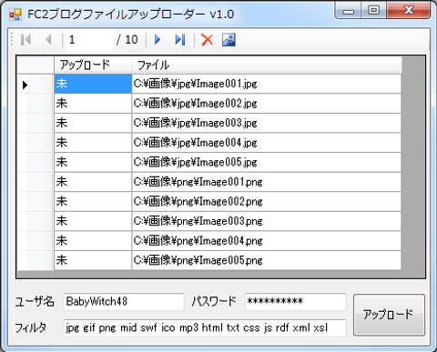Focus the パスワード field
The height and width of the screenshot is (352, 437).
point(296,302)
